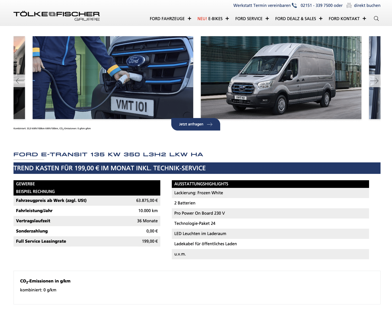Click the car booking icon

(x=349, y=5)
